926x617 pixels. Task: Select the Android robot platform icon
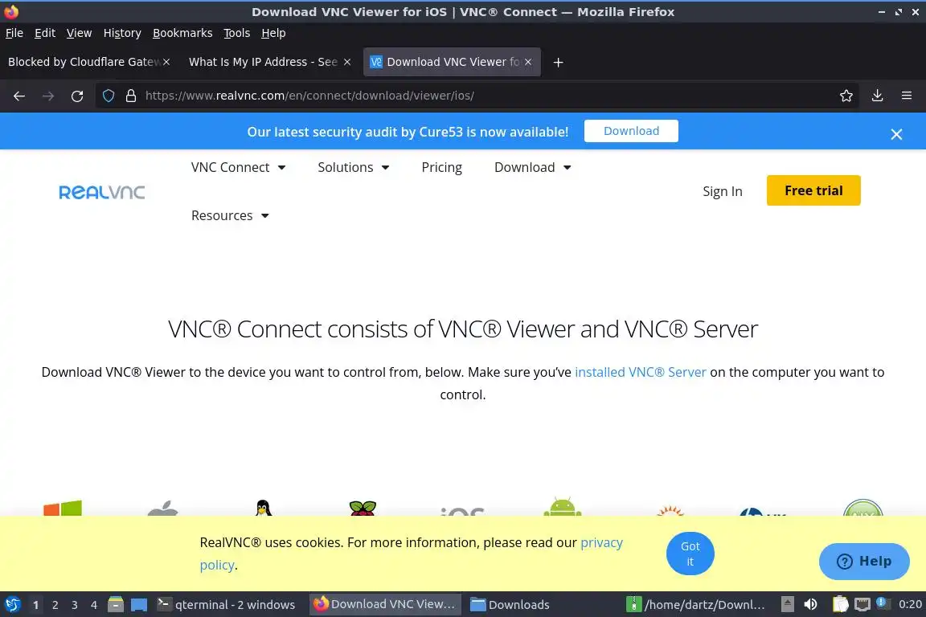[x=562, y=507]
